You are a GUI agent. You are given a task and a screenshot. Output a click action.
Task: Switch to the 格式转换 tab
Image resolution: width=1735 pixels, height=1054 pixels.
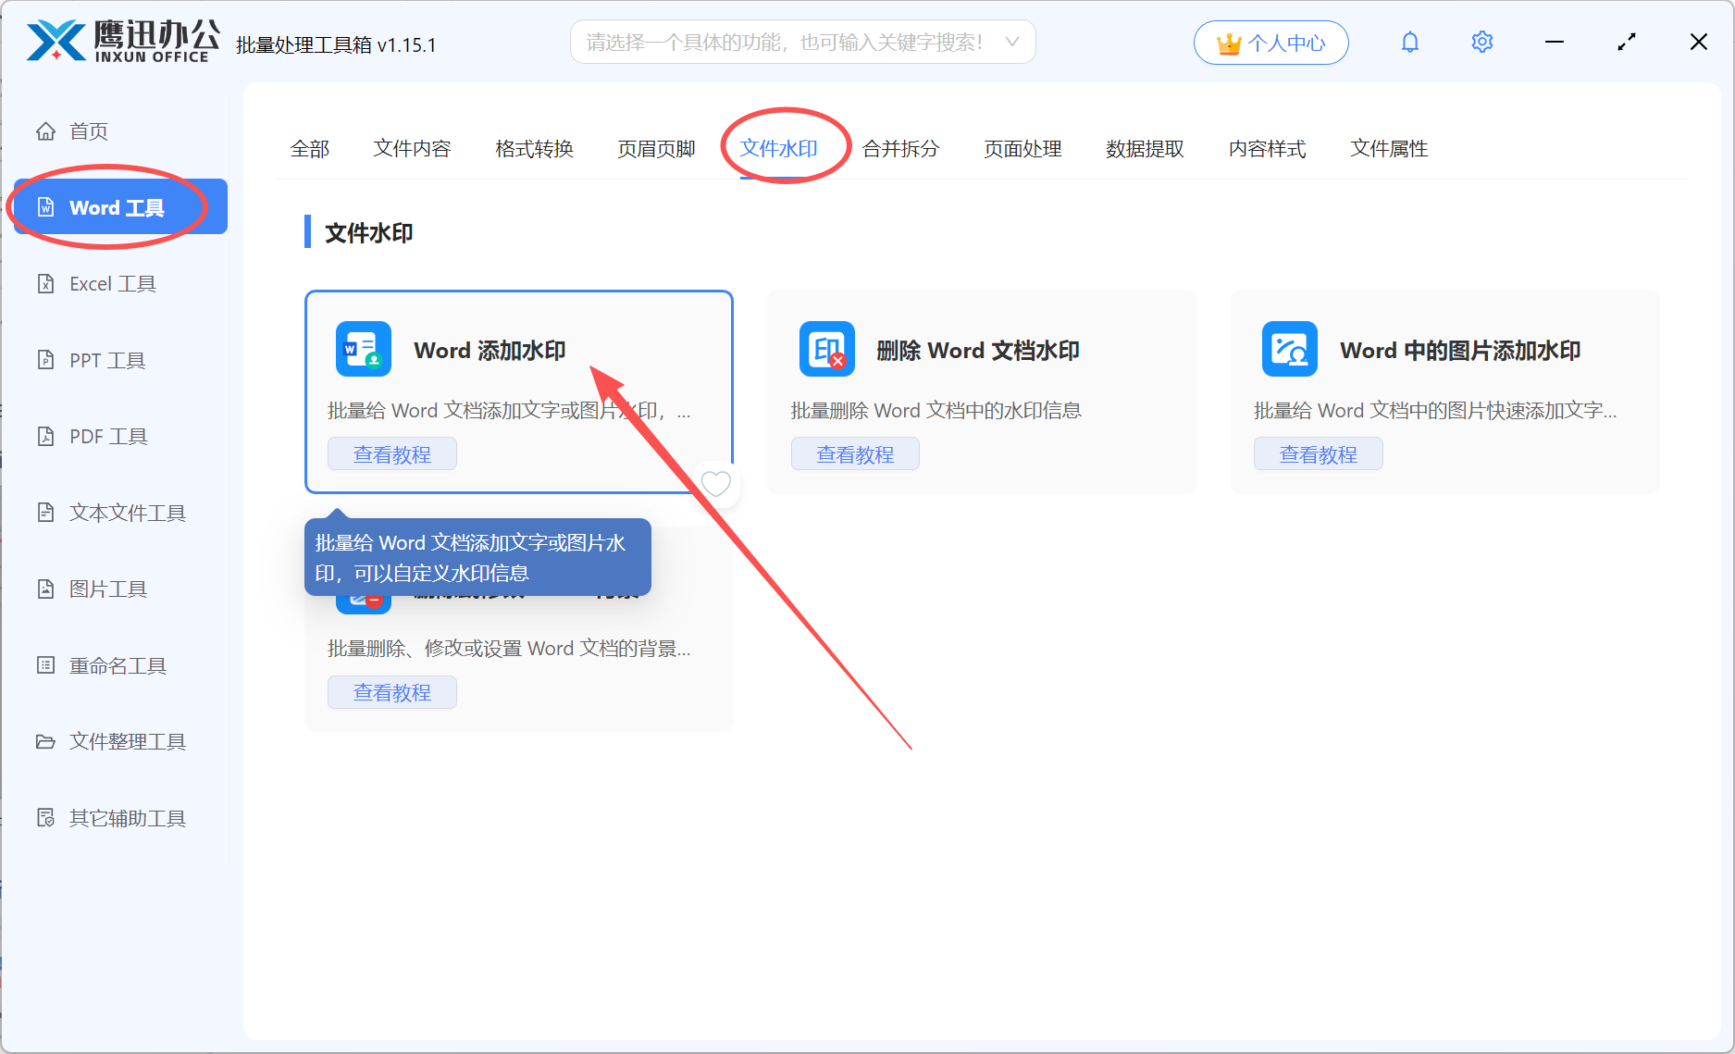(534, 149)
